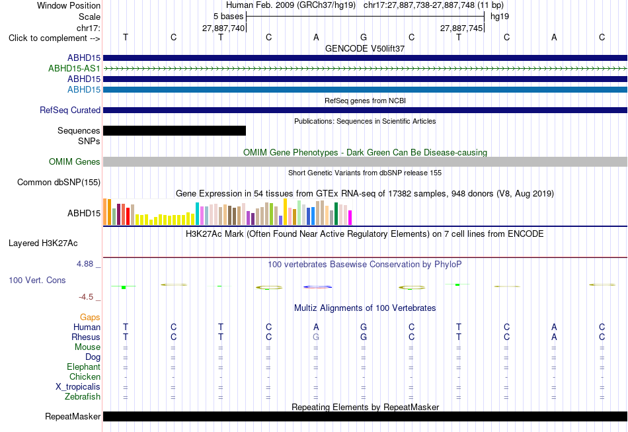Viewport: 628px width, 432px height.
Task: Select the RepeatMasker track label
Action: click(73, 417)
